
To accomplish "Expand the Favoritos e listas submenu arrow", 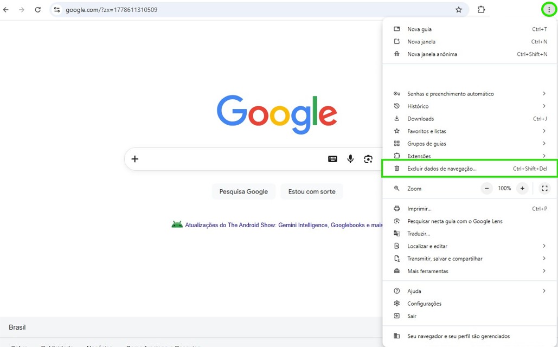I will 544,131.
